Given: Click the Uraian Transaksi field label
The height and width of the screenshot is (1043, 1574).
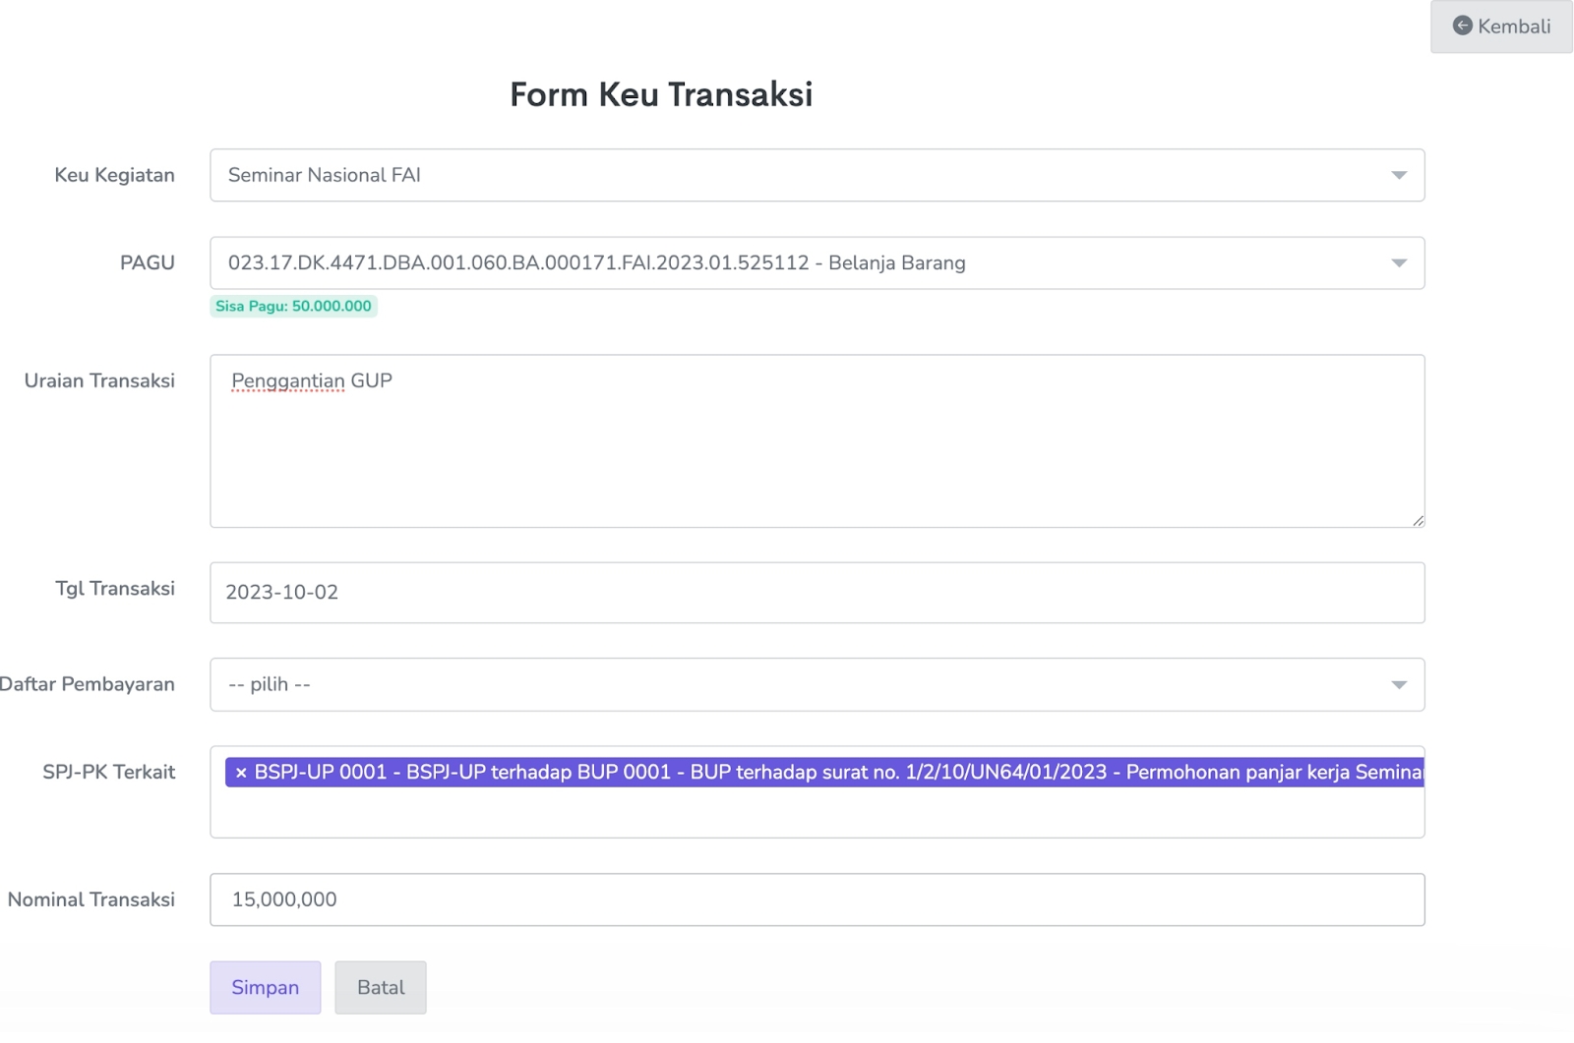Looking at the screenshot, I should click(x=99, y=381).
